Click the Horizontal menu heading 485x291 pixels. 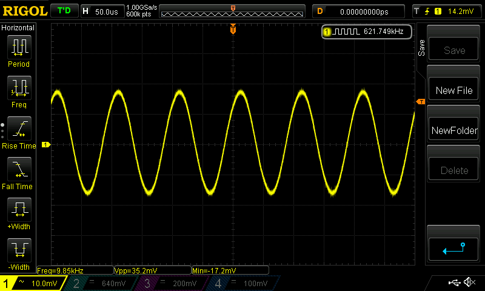(18, 28)
